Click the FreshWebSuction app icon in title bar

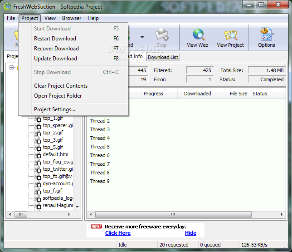coord(8,7)
